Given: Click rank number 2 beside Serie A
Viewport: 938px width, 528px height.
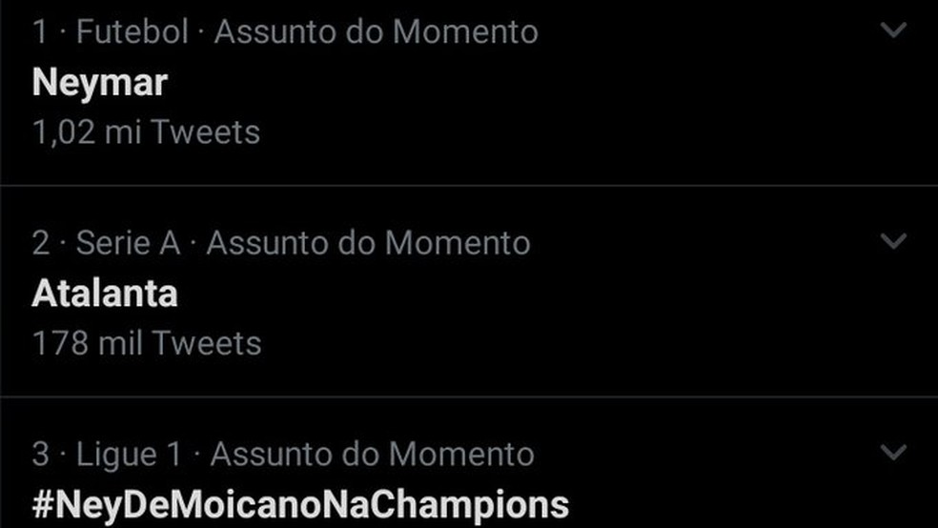Looking at the screenshot, I should tap(40, 243).
